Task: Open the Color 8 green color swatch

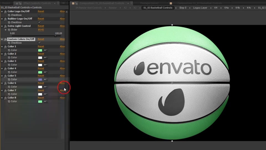Action: pyautogui.click(x=40, y=101)
